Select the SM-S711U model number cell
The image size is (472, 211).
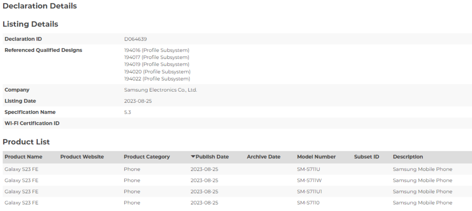[308, 169]
